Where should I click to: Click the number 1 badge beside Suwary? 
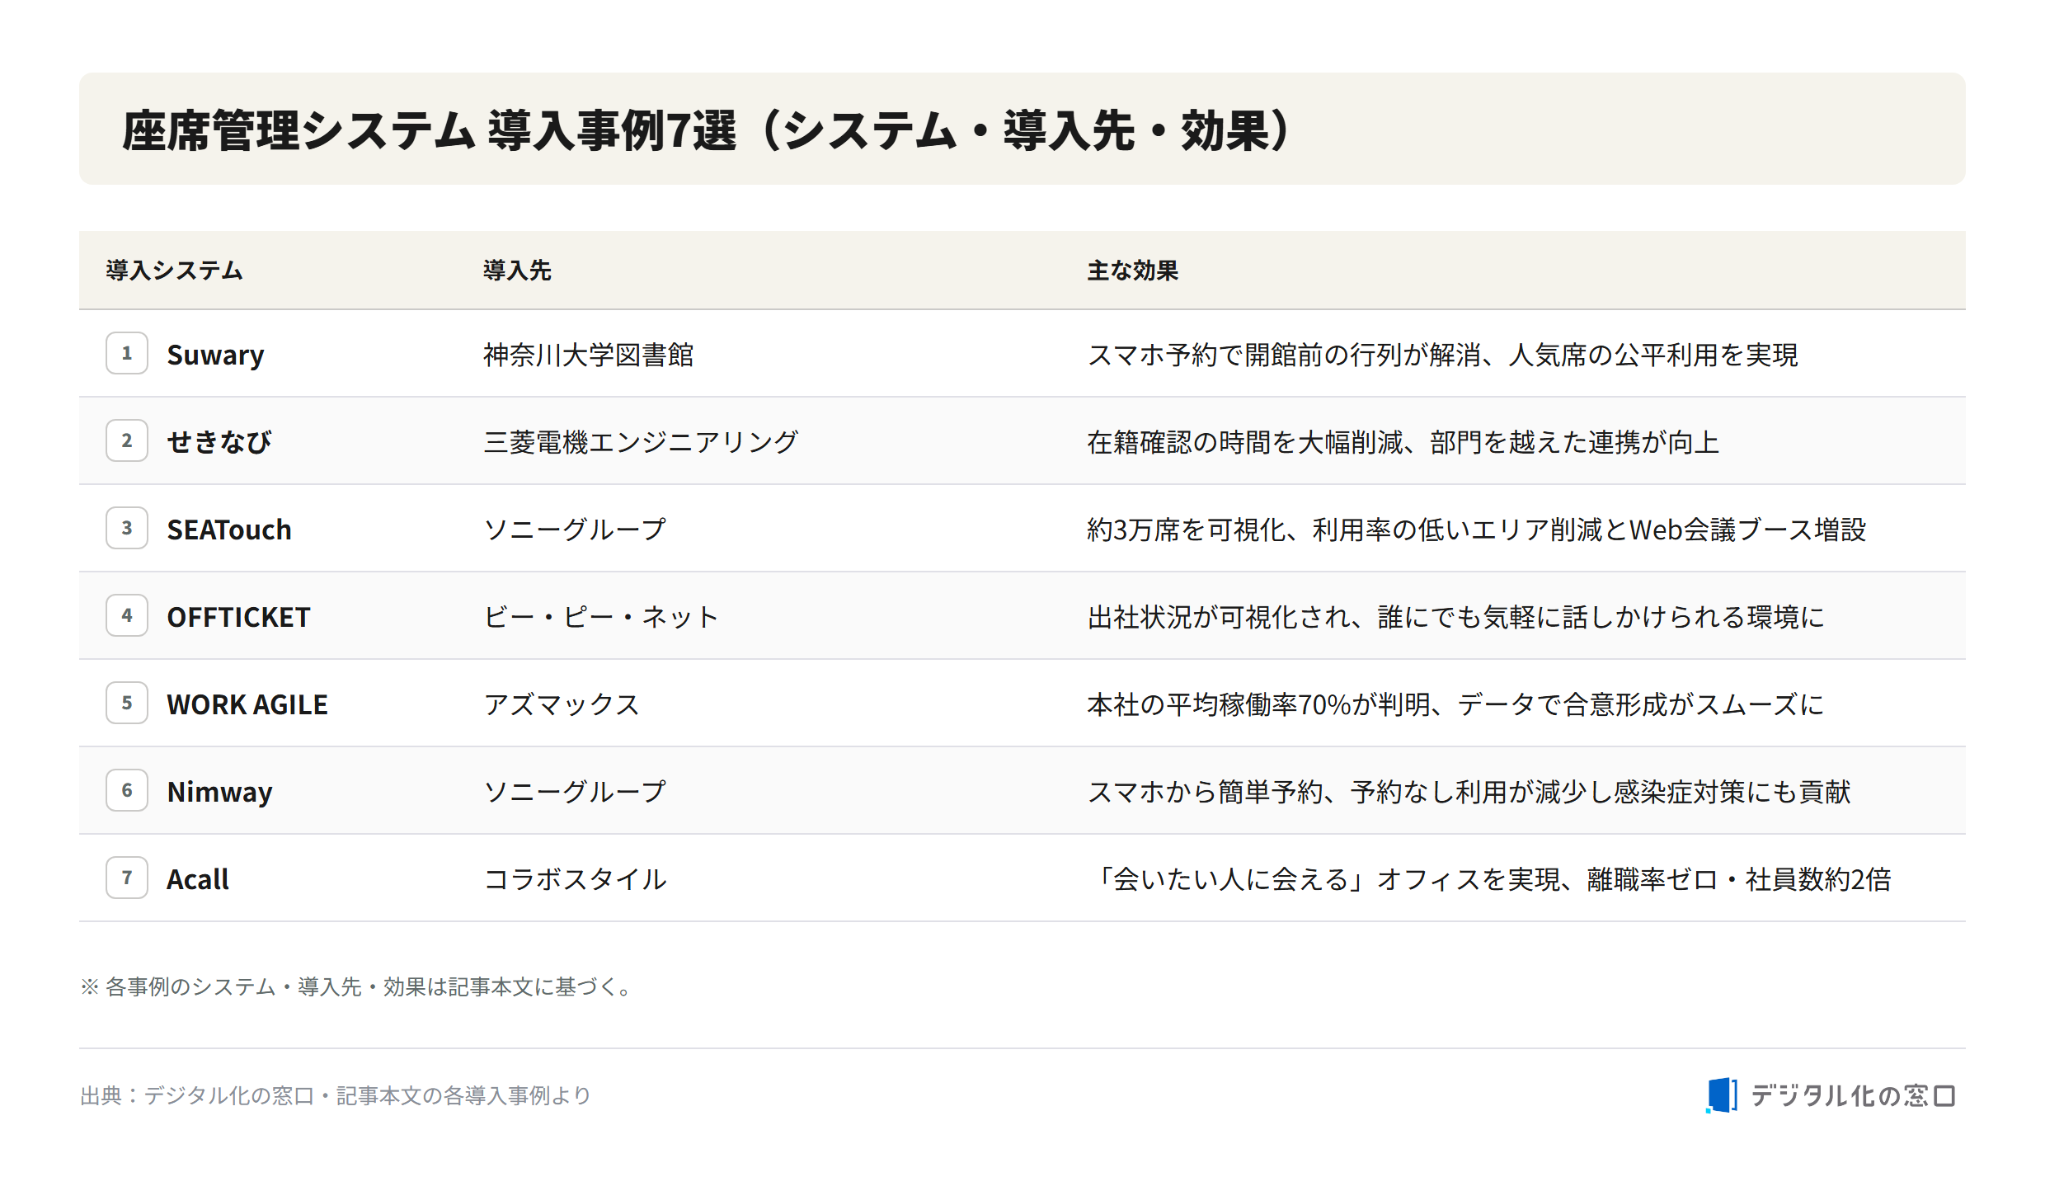[127, 353]
